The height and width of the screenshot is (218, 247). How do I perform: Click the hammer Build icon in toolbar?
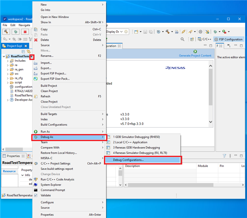(x=6, y=32)
